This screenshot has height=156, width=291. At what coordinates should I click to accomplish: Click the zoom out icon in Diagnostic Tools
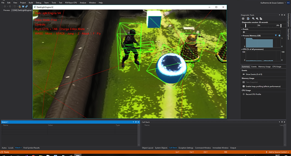257,18
